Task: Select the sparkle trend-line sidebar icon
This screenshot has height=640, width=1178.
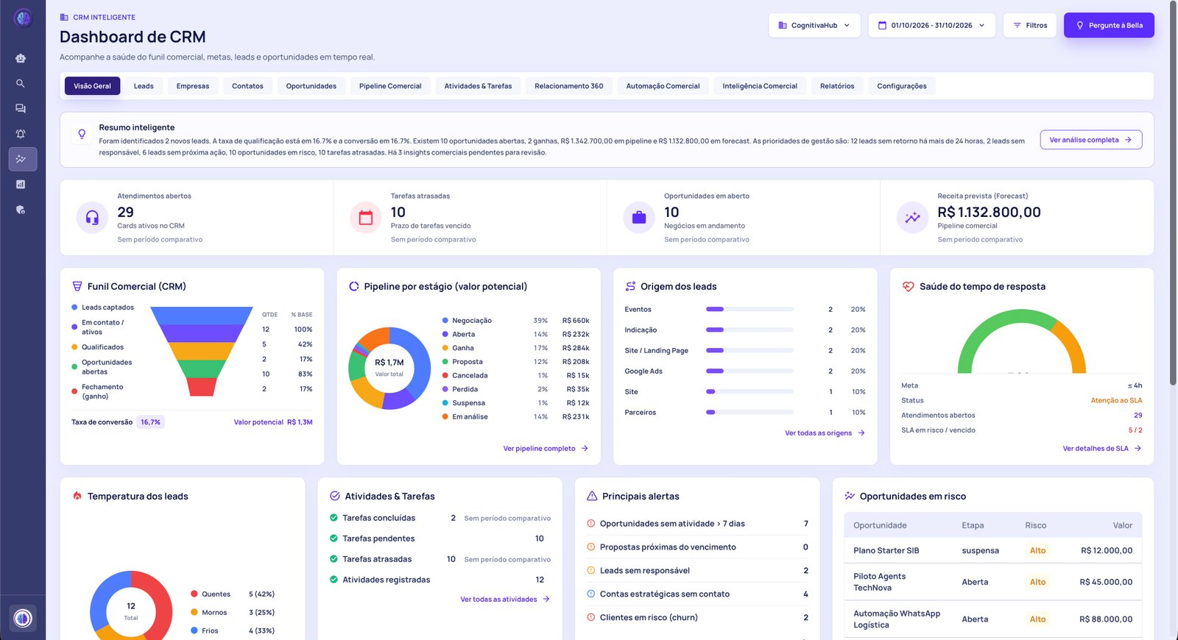Action: (22, 159)
